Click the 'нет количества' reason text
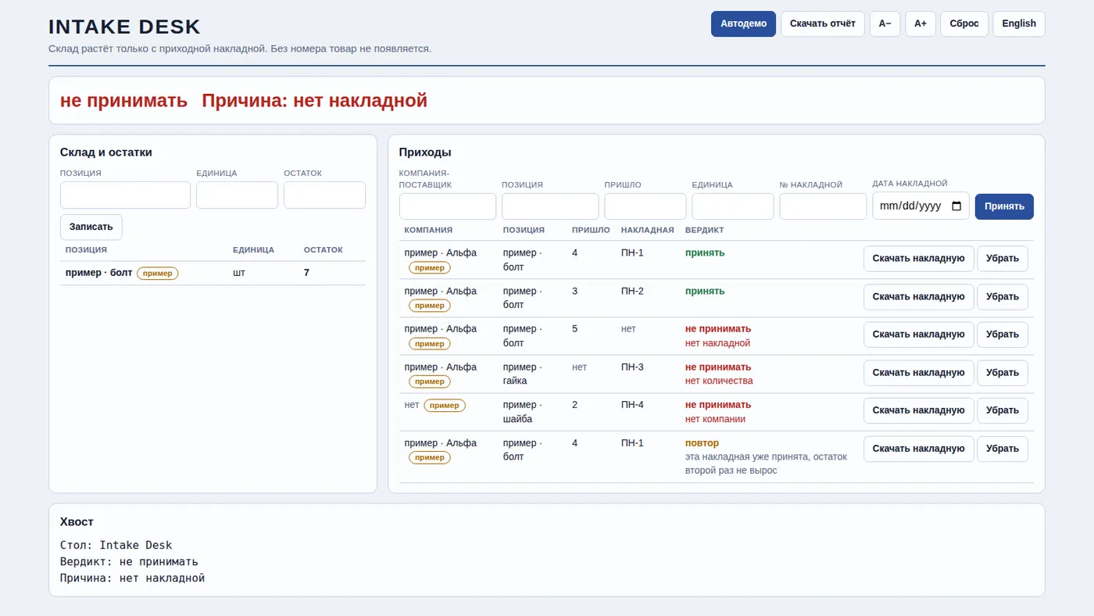Screen dimensions: 1094x616 pos(719,381)
